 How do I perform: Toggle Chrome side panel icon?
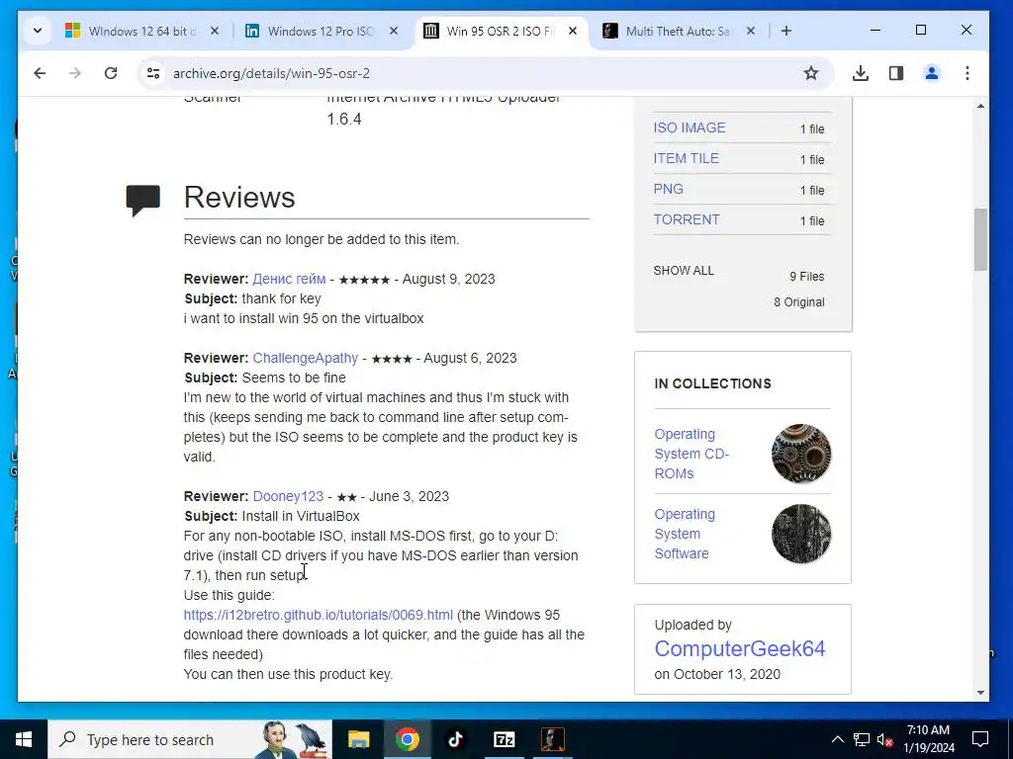pos(896,73)
